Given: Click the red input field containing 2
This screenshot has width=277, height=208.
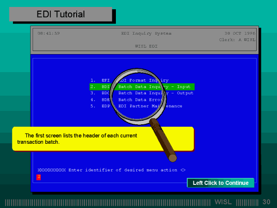Looking at the screenshot, I should (39, 177).
